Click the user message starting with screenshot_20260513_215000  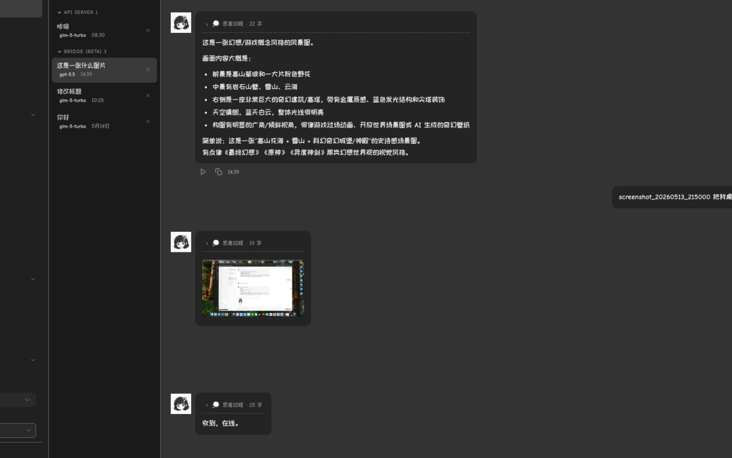(672, 197)
